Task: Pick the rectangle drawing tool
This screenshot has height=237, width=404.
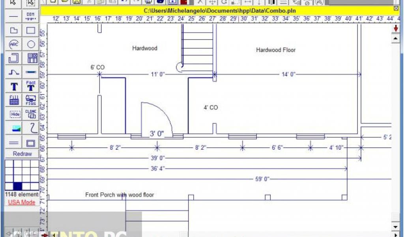Action: (x=30, y=30)
